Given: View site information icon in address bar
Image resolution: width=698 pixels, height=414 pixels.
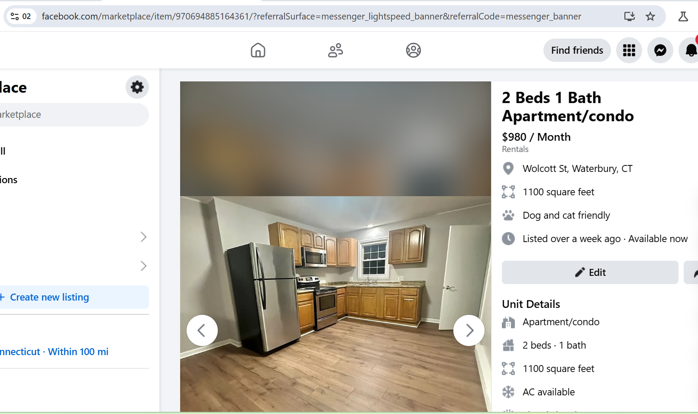Looking at the screenshot, I should 15,16.
